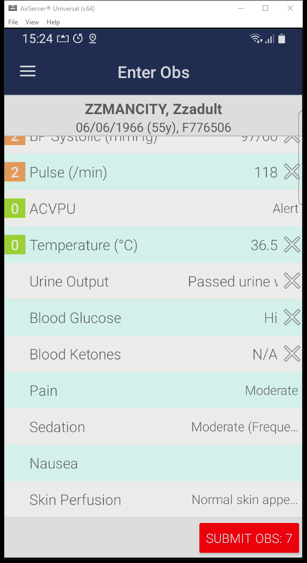Clear the Blood Glucose Hi value
The height and width of the screenshot is (563, 307).
(x=292, y=318)
